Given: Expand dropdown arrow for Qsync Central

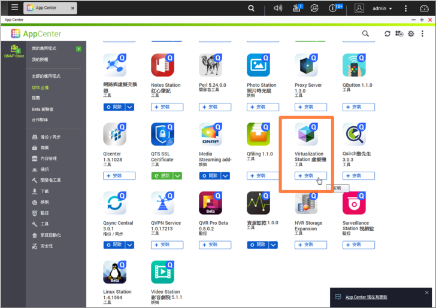Looking at the screenshot, I should tap(129, 245).
